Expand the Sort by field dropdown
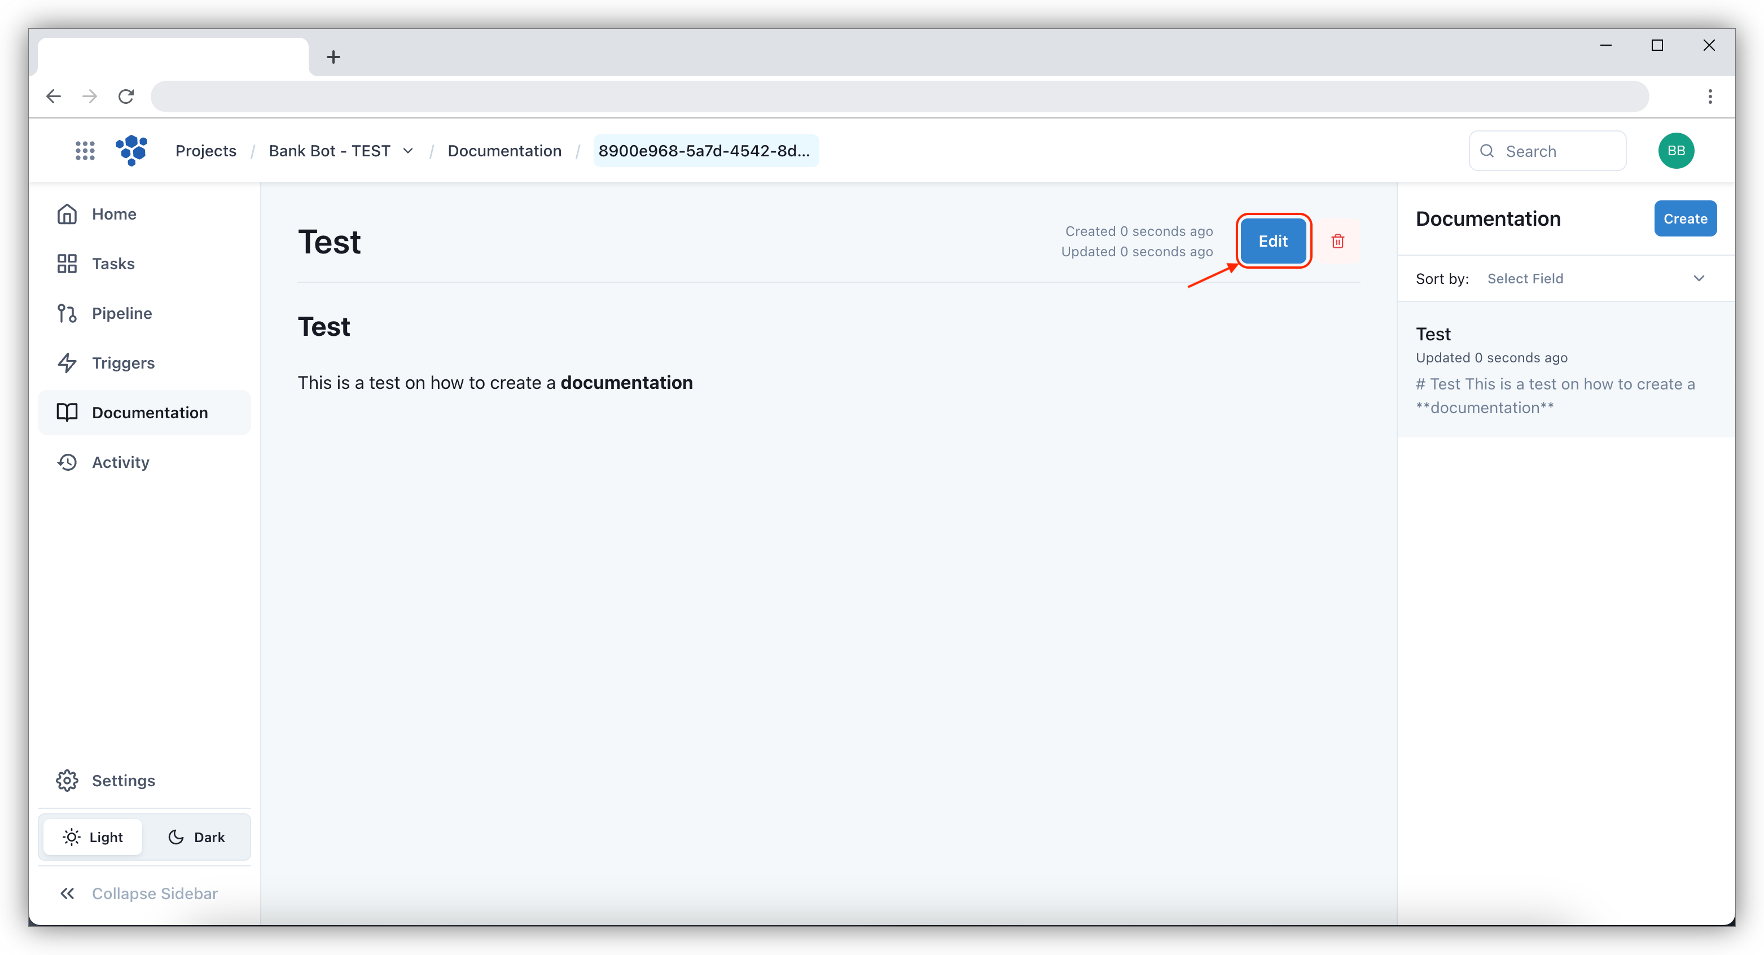Viewport: 1764px width, 955px height. point(1595,279)
